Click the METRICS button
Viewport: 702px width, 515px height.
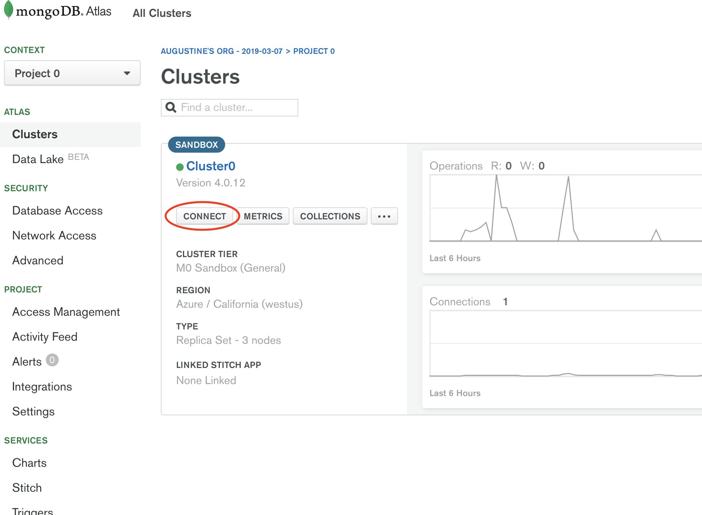click(x=263, y=216)
